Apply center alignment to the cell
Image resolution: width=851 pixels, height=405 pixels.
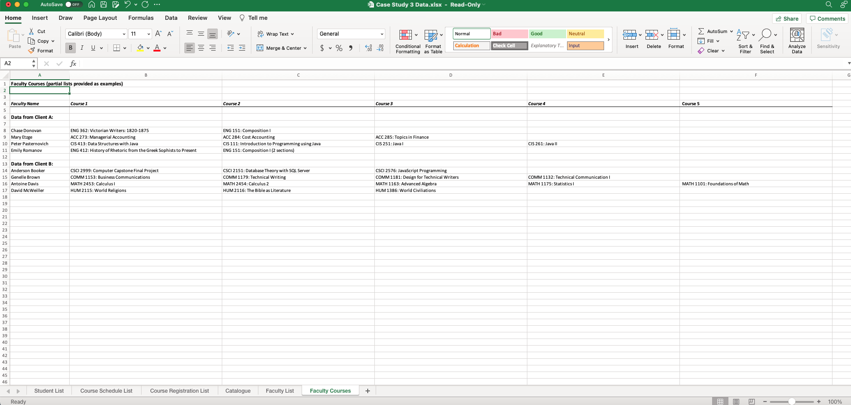coord(201,48)
